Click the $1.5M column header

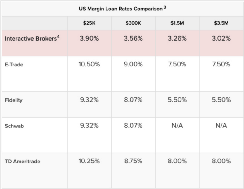point(177,23)
